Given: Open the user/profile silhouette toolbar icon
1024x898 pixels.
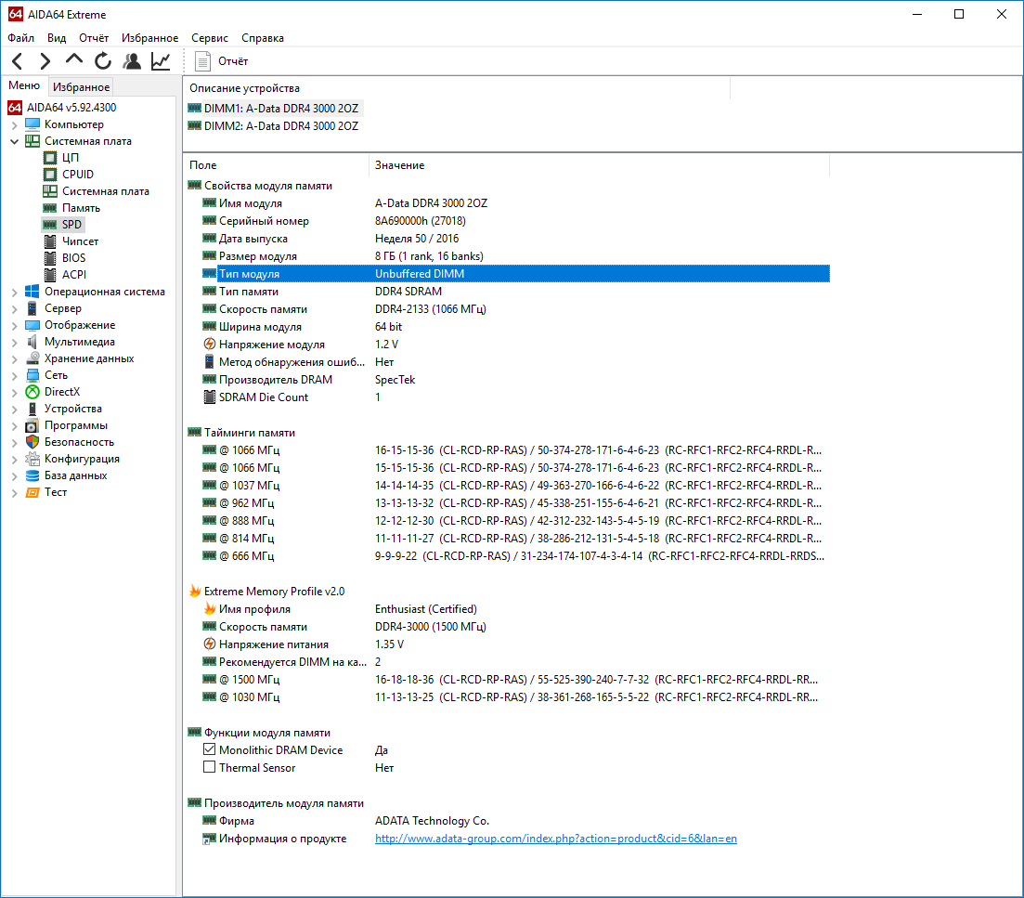Looking at the screenshot, I should tap(132, 61).
